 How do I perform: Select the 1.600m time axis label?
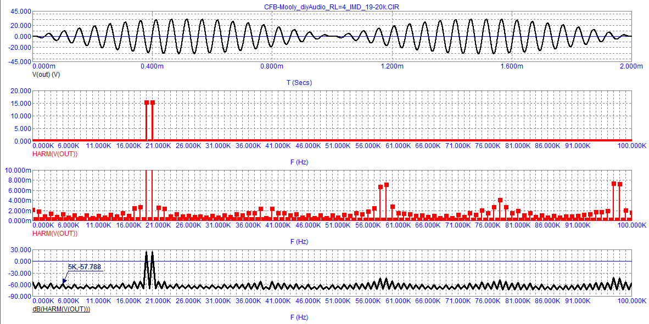[511, 66]
